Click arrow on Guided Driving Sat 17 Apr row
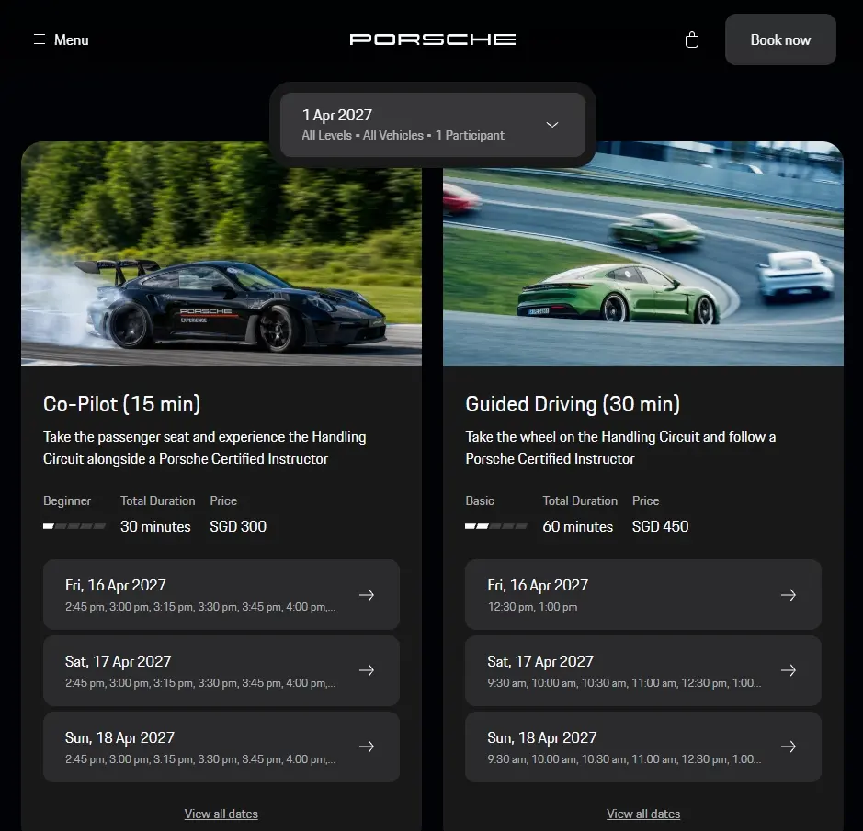 click(x=789, y=670)
